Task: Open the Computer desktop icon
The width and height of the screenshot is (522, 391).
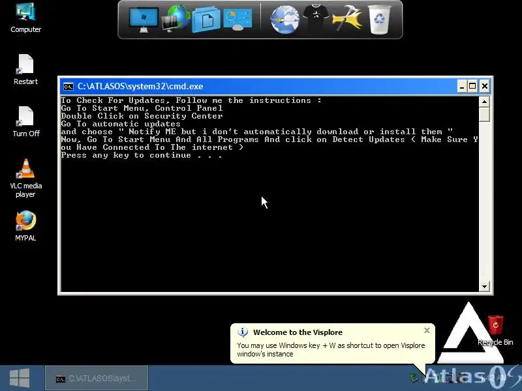Action: tap(25, 18)
